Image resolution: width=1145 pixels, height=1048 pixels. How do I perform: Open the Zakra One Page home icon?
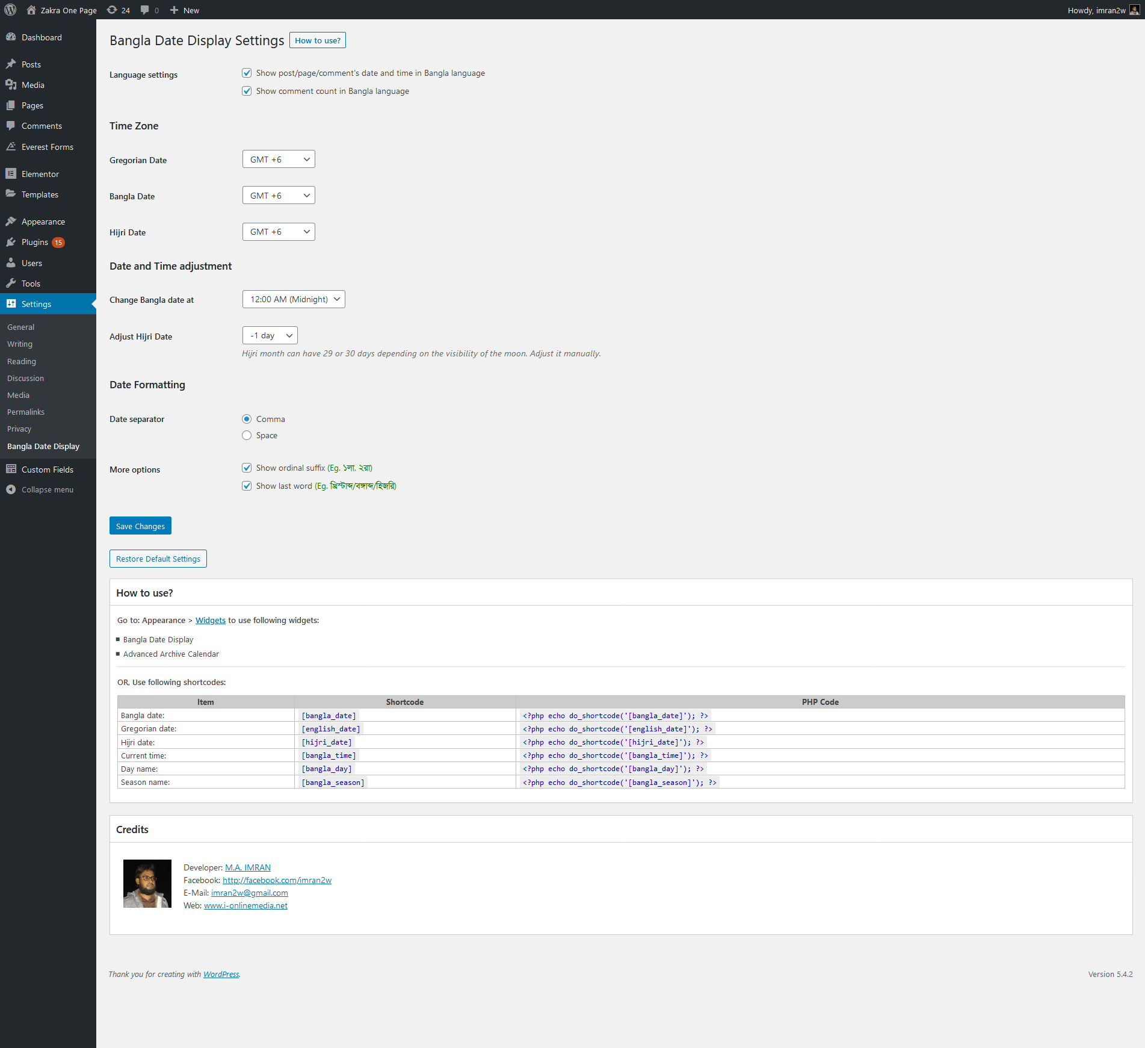31,10
